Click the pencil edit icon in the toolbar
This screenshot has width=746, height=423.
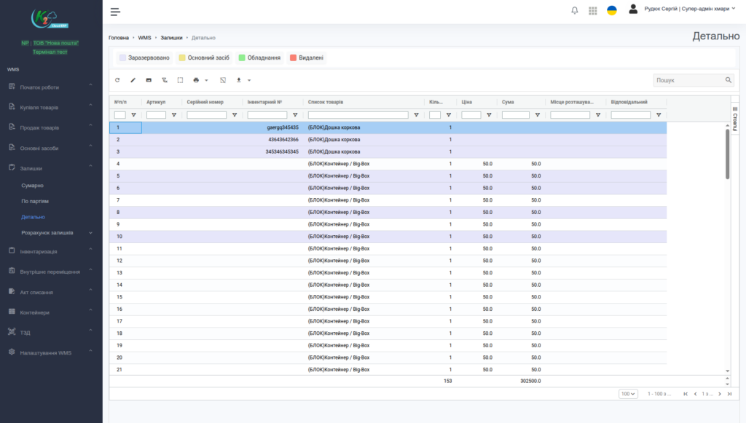click(x=133, y=80)
